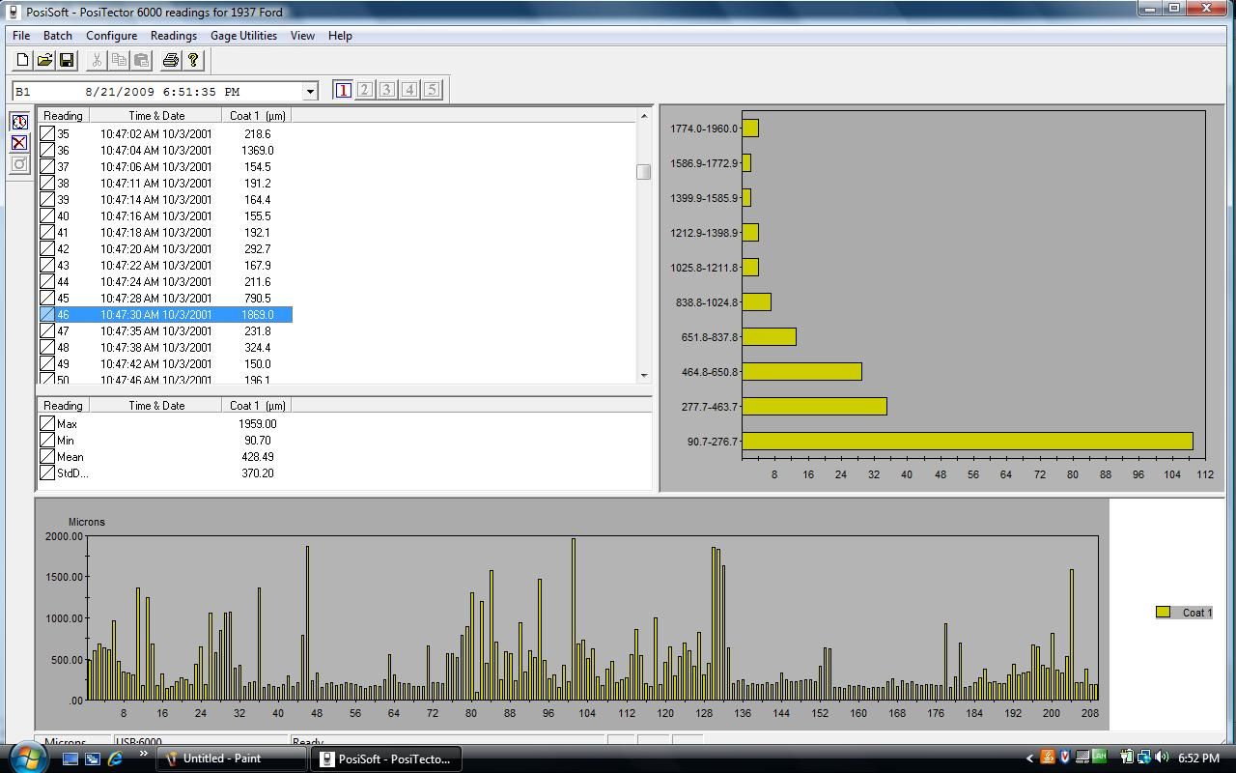Click the Max value 1959.00
This screenshot has height=773, width=1236.
258,424
